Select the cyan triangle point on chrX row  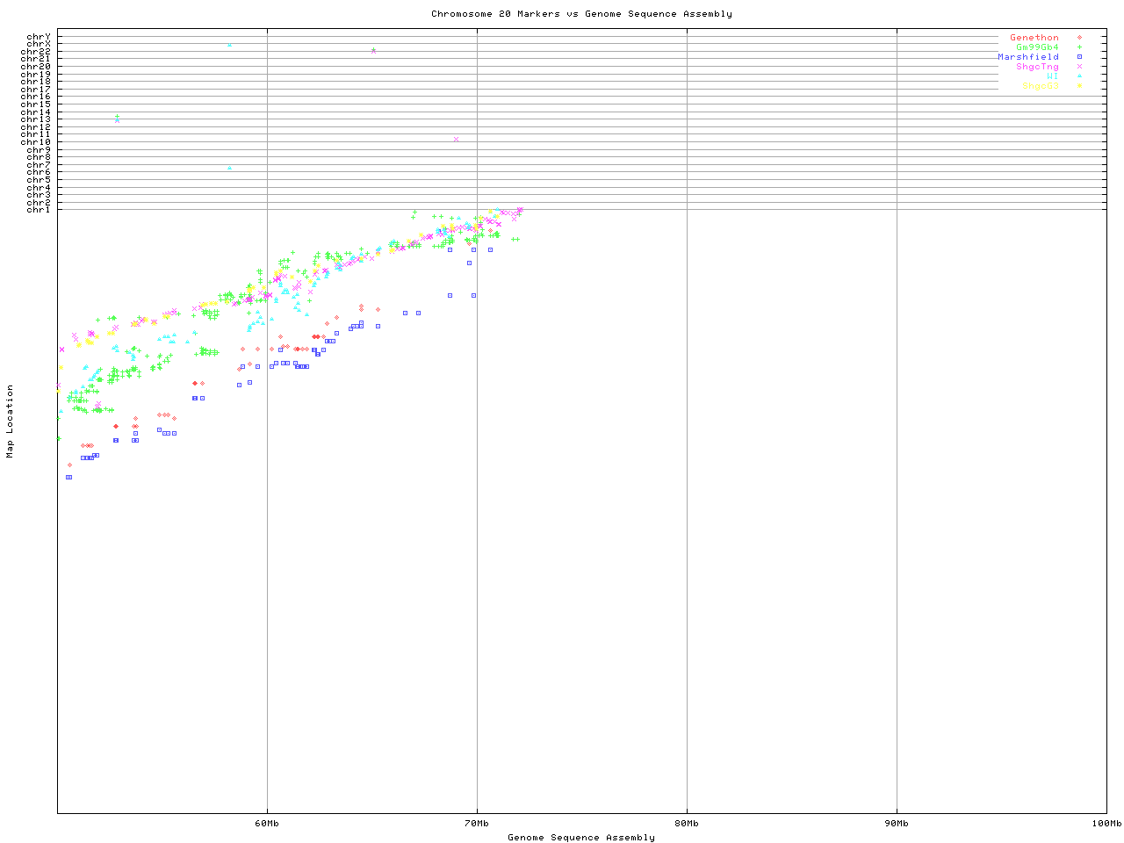tap(230, 45)
